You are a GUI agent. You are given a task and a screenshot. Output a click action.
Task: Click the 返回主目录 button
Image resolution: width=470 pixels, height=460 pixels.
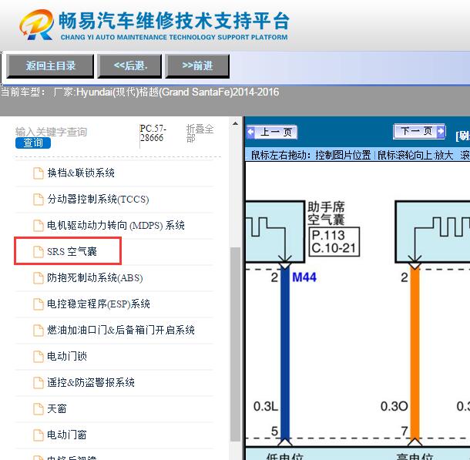(x=50, y=66)
